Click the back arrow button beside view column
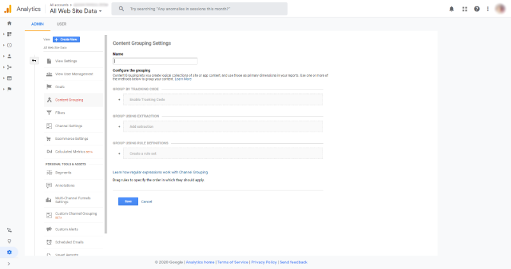 click(x=34, y=61)
